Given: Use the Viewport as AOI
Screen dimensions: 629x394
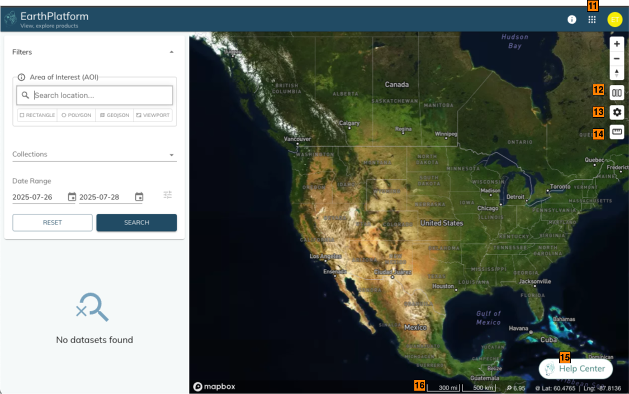Looking at the screenshot, I should pos(153,116).
